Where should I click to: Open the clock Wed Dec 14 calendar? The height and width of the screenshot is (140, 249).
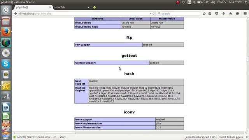click(x=230, y=2)
